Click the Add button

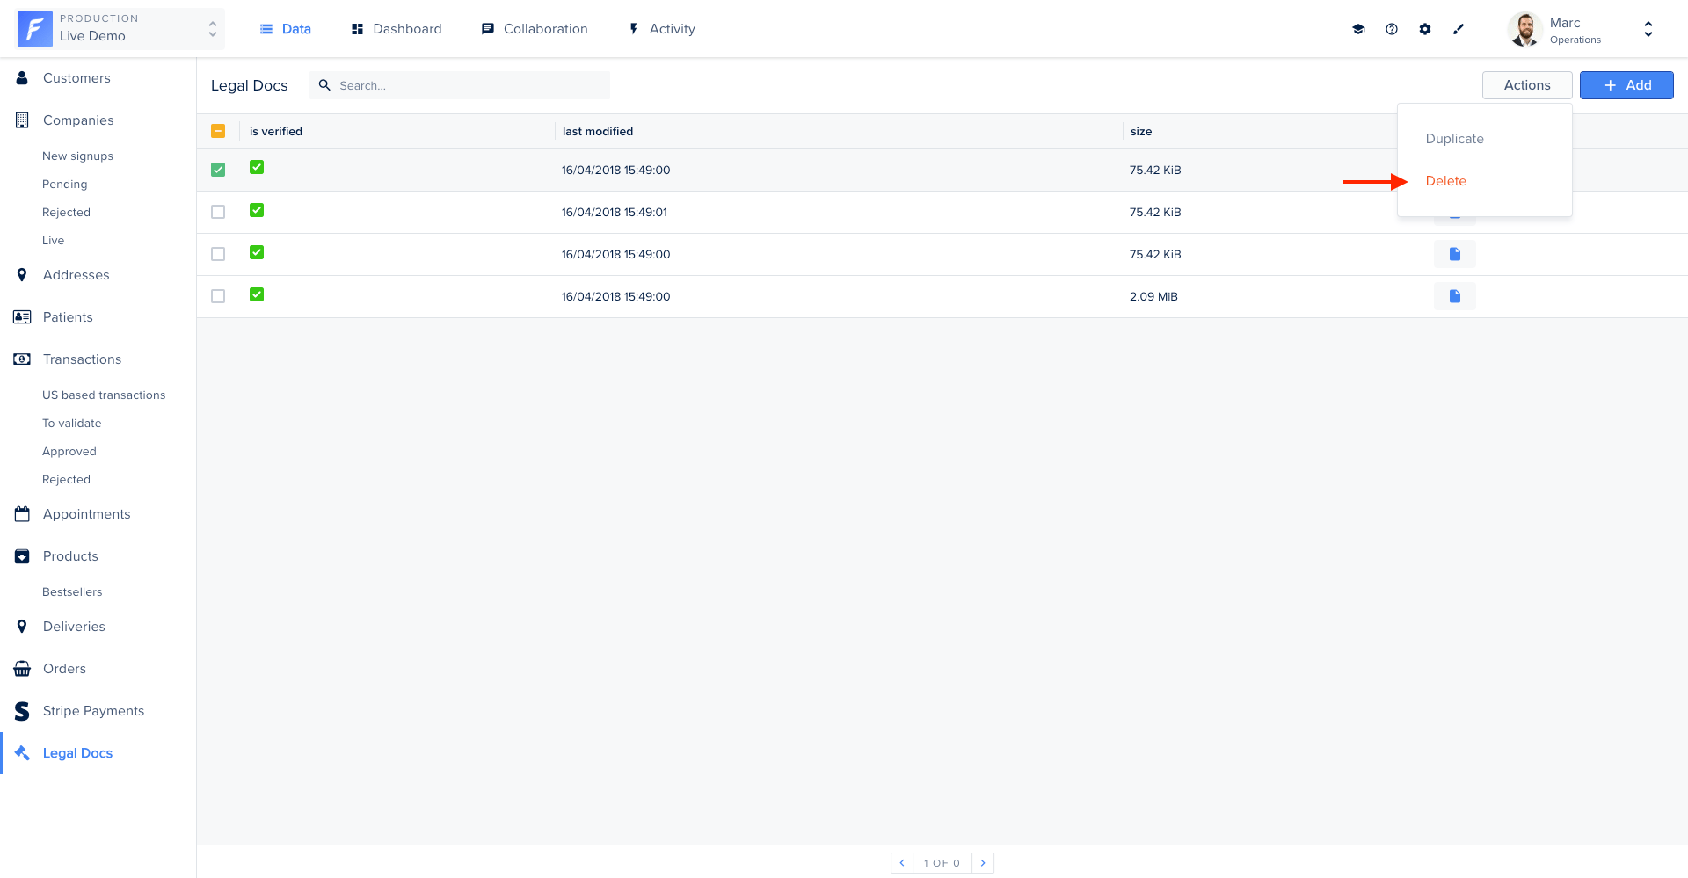[1626, 85]
